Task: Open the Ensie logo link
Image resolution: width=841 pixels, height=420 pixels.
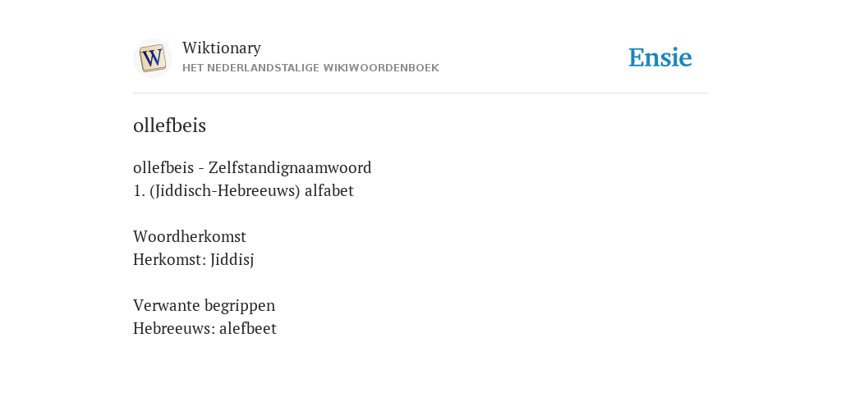Action: pyautogui.click(x=660, y=57)
